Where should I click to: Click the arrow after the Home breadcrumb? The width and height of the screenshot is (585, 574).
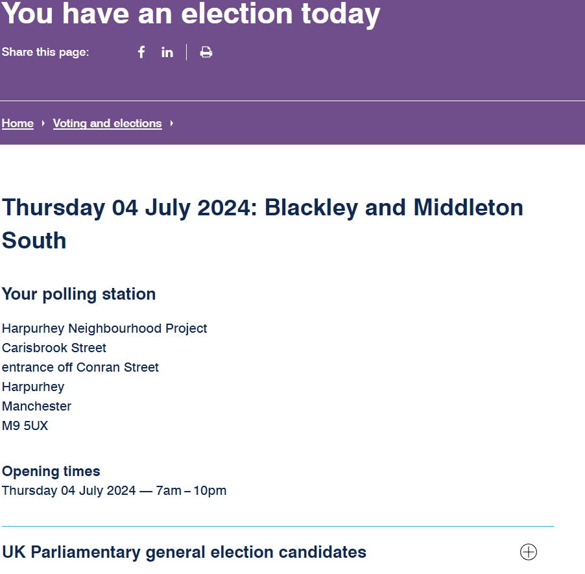[43, 123]
